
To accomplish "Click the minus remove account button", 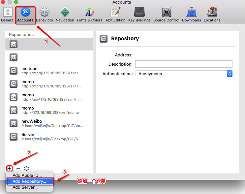I will [x=18, y=168].
